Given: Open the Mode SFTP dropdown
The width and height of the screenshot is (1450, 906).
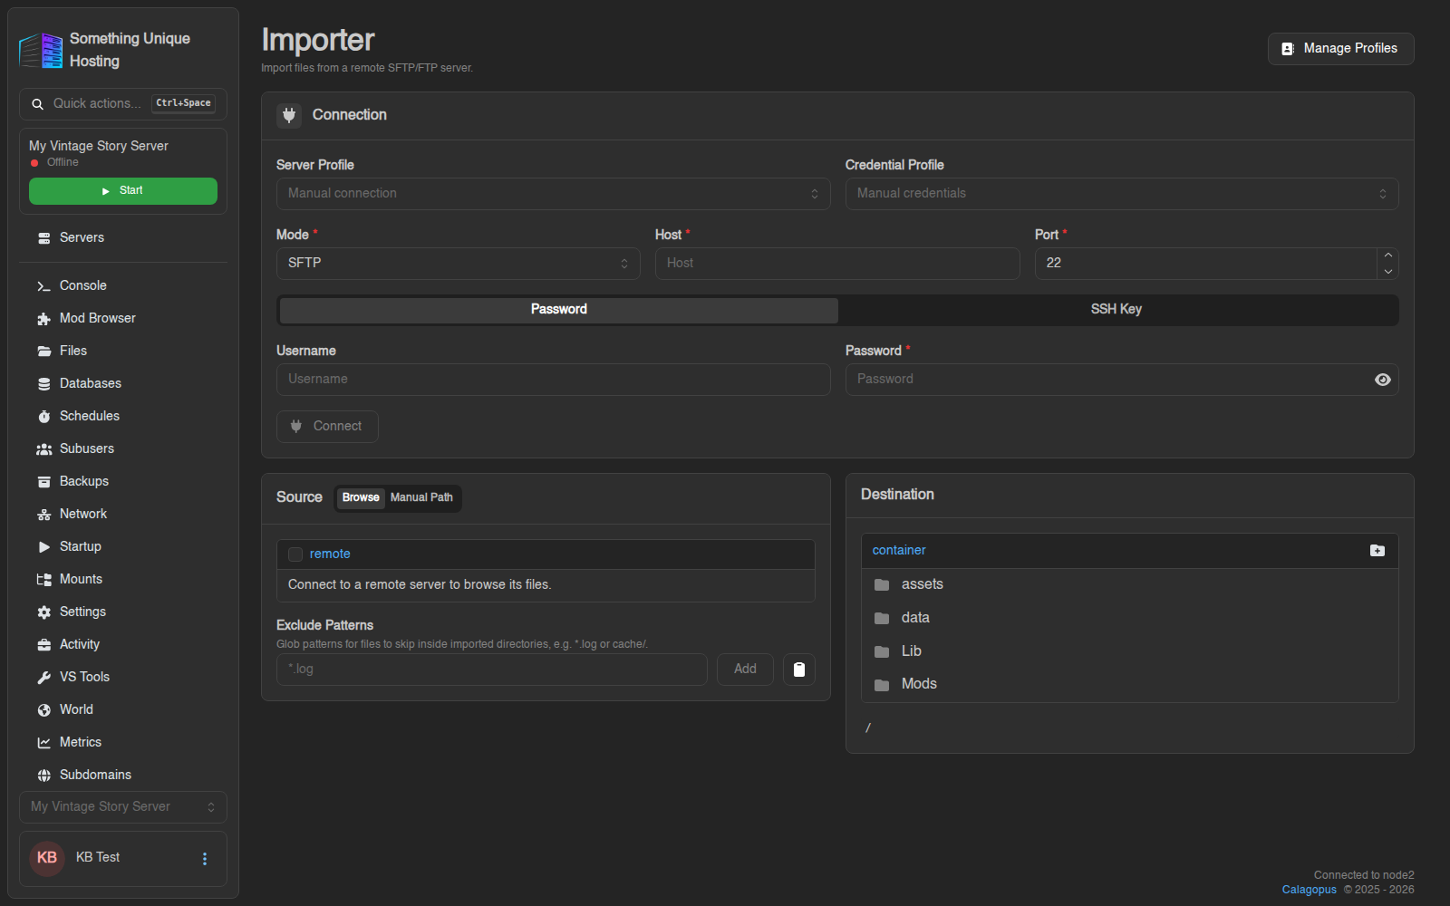Looking at the screenshot, I should point(458,264).
